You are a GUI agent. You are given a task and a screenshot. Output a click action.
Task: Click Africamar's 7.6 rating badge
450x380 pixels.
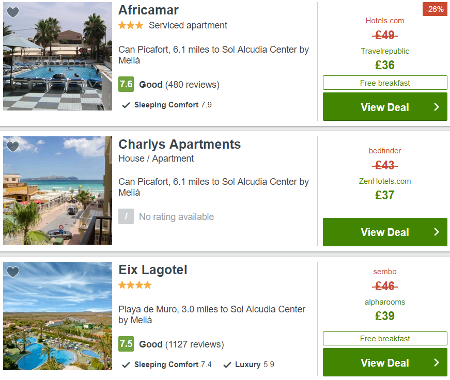(x=126, y=84)
